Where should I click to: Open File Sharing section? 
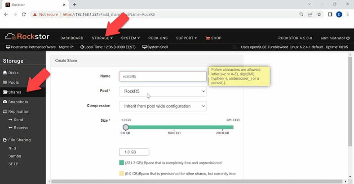pos(17,140)
